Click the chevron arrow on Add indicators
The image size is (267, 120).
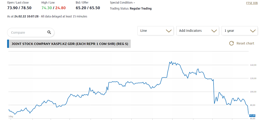coord(214,31)
